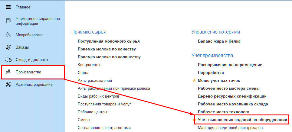Open Маршруты водителей электрокаров
The image size is (292, 132).
(x=230, y=128)
